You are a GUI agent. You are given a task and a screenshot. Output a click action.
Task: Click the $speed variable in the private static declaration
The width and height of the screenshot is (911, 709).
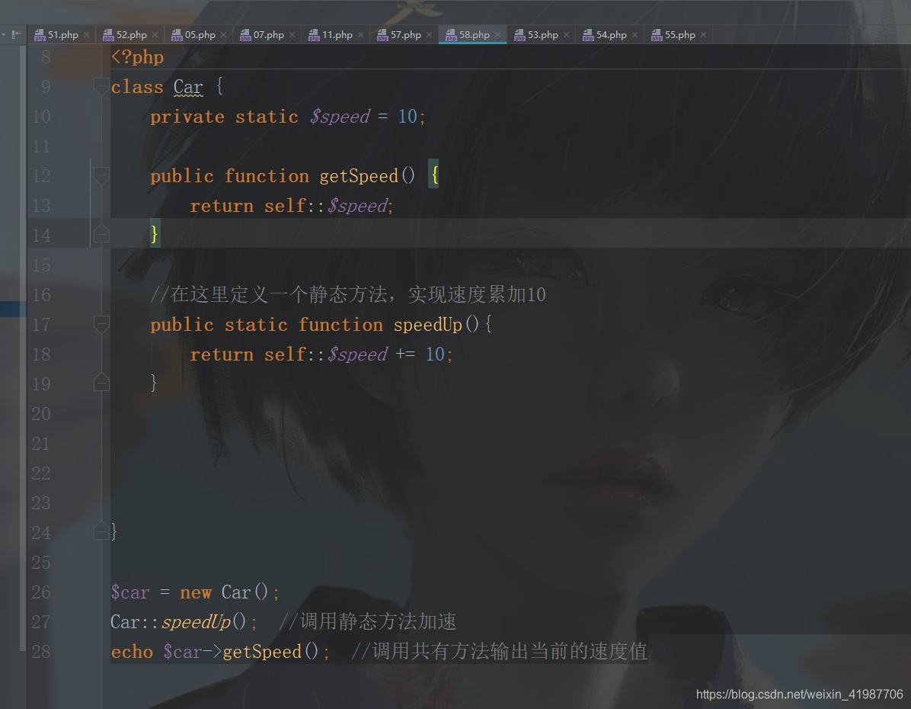340,117
